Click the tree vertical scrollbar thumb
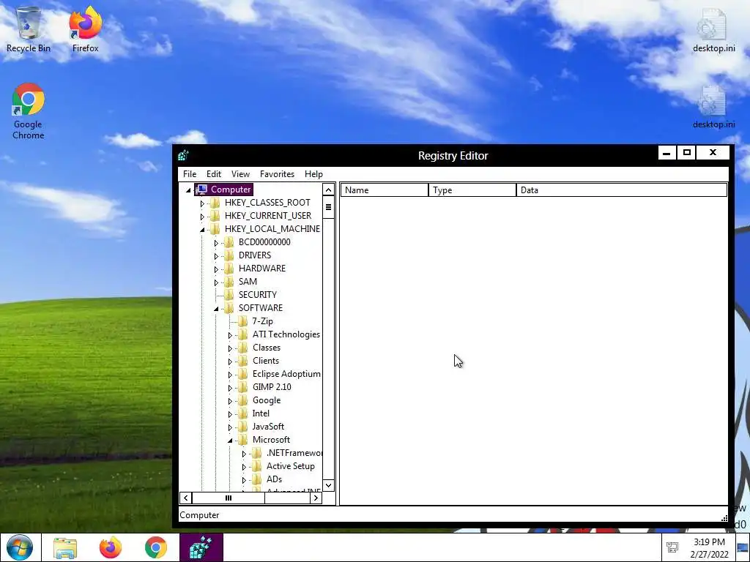The image size is (750, 562). tap(328, 207)
